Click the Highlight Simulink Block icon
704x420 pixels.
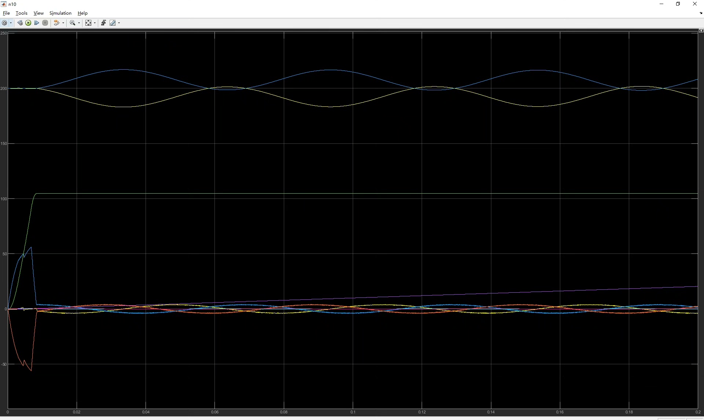[56, 23]
